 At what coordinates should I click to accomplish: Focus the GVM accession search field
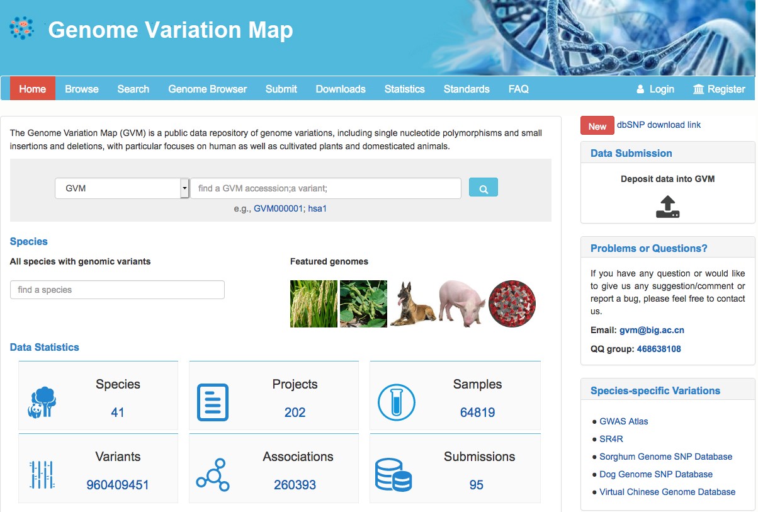point(325,188)
